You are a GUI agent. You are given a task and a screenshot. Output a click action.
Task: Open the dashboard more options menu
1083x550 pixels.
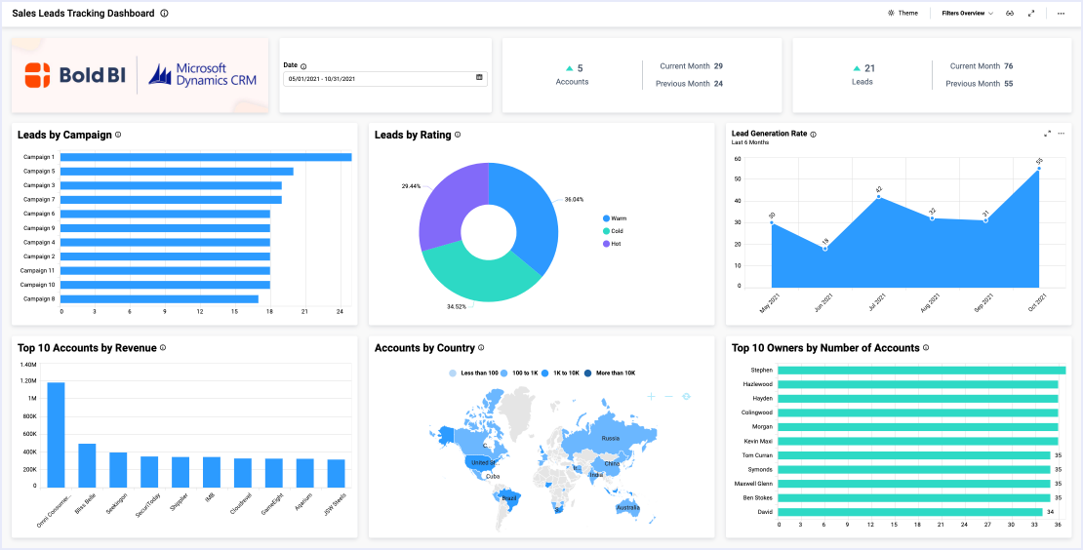[1061, 14]
